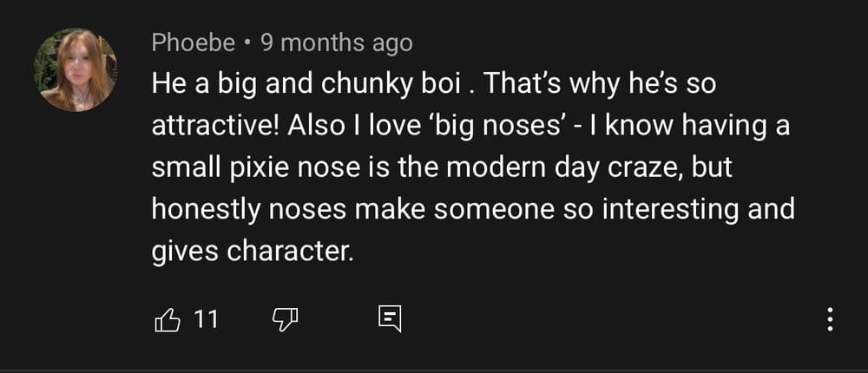The width and height of the screenshot is (868, 373).
Task: Click the phrase "chunky boi" in the comment
Action: pyautogui.click(x=400, y=84)
